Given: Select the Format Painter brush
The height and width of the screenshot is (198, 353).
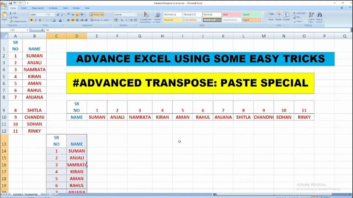Looking at the screenshot, I should click(x=18, y=21).
